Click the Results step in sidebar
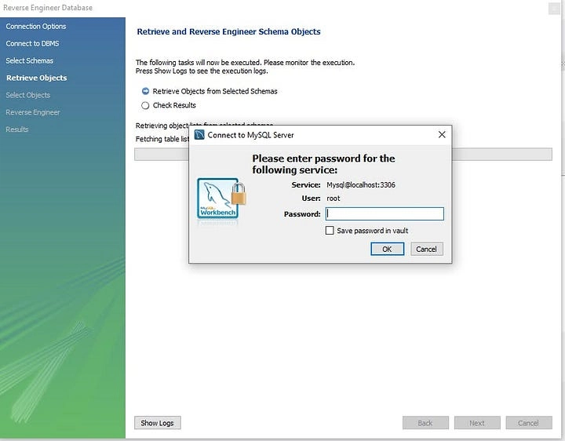Screen dimensions: 565x441 click(17, 129)
